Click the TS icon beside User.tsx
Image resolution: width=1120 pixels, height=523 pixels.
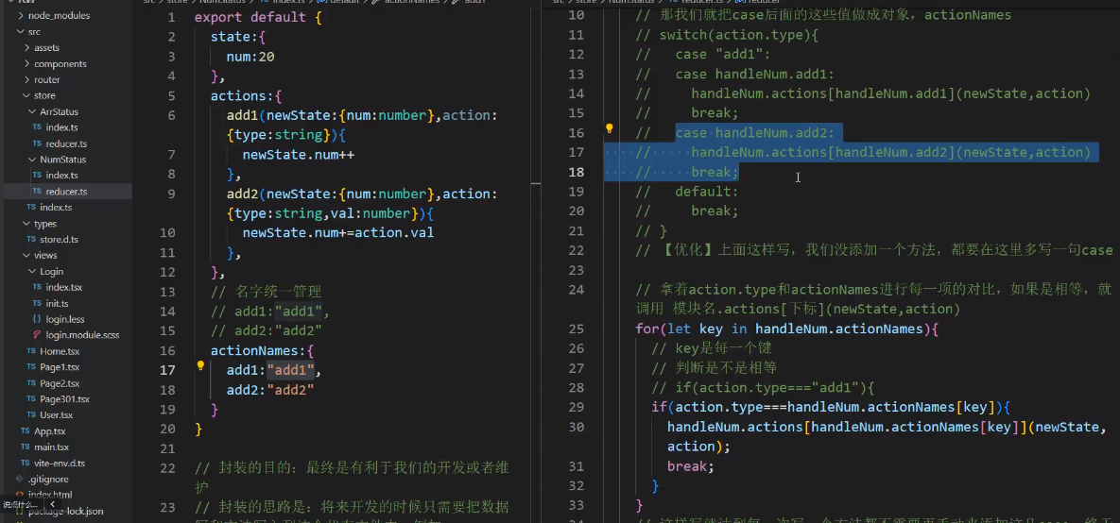click(x=30, y=414)
